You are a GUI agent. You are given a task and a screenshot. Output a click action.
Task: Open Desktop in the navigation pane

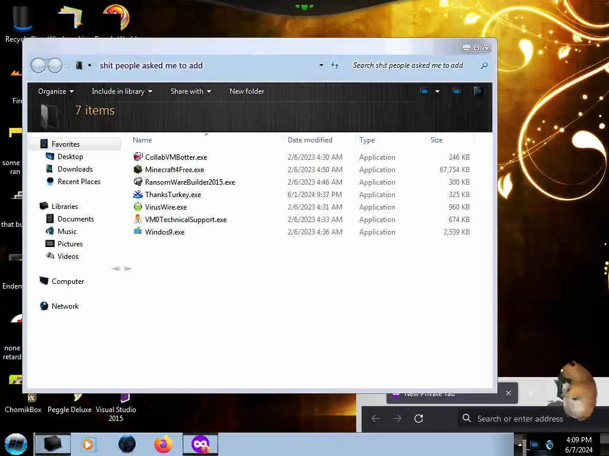70,157
